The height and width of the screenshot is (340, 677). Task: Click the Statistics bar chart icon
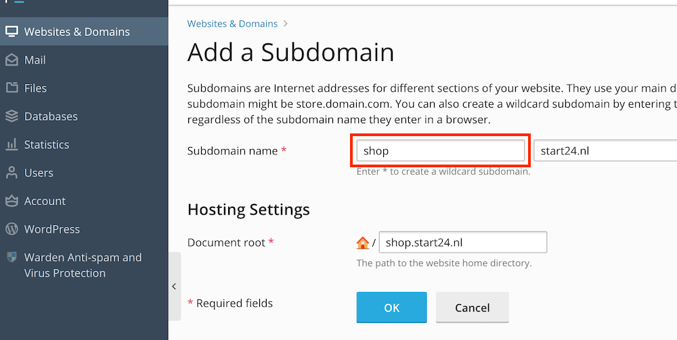12,144
